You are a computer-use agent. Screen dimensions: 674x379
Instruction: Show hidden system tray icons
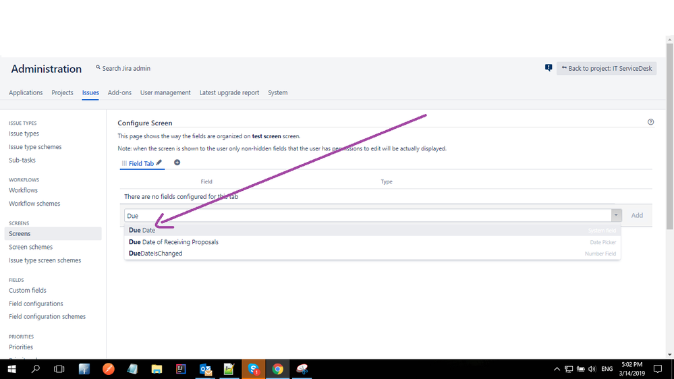(x=557, y=369)
